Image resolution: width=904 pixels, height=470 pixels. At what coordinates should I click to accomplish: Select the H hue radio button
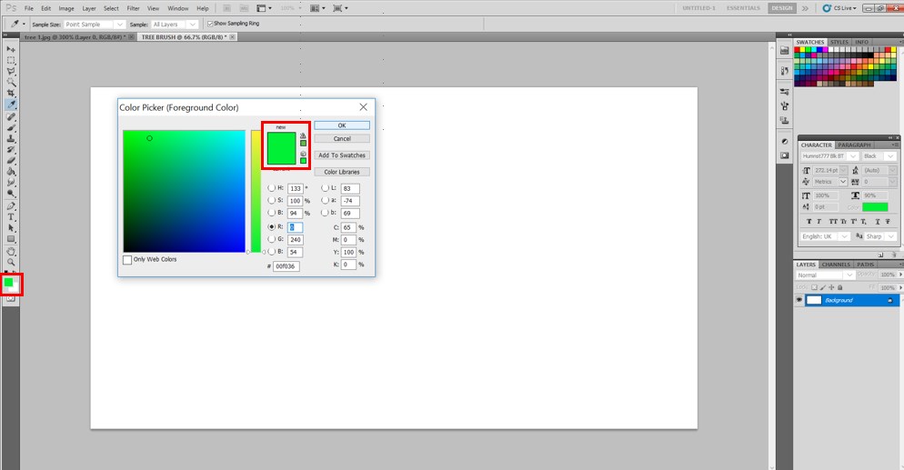pos(272,188)
